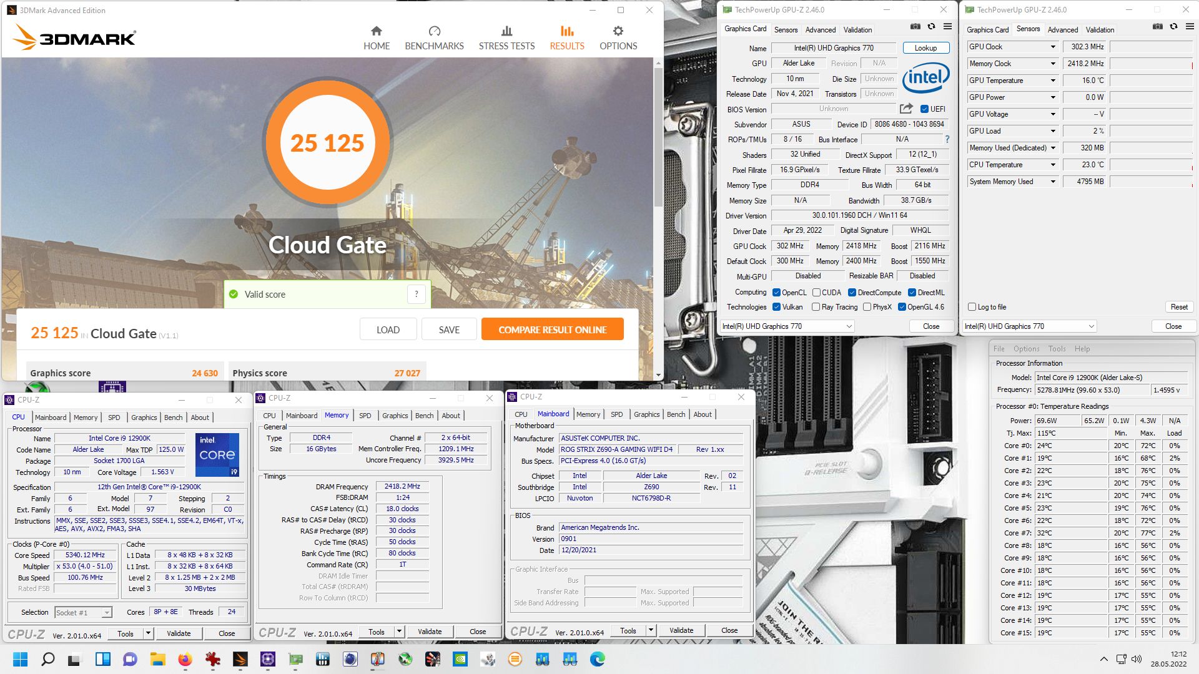This screenshot has width=1199, height=674.
Task: Toggle PhysX checkbox in GPU-Z
Action: (867, 306)
